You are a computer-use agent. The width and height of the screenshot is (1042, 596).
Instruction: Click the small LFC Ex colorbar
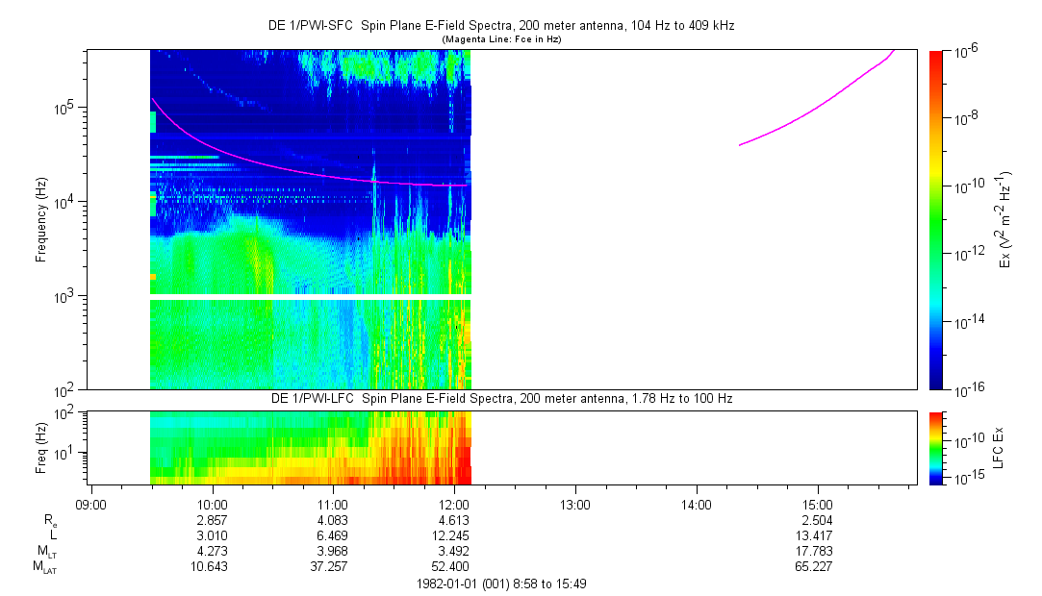tap(936, 447)
